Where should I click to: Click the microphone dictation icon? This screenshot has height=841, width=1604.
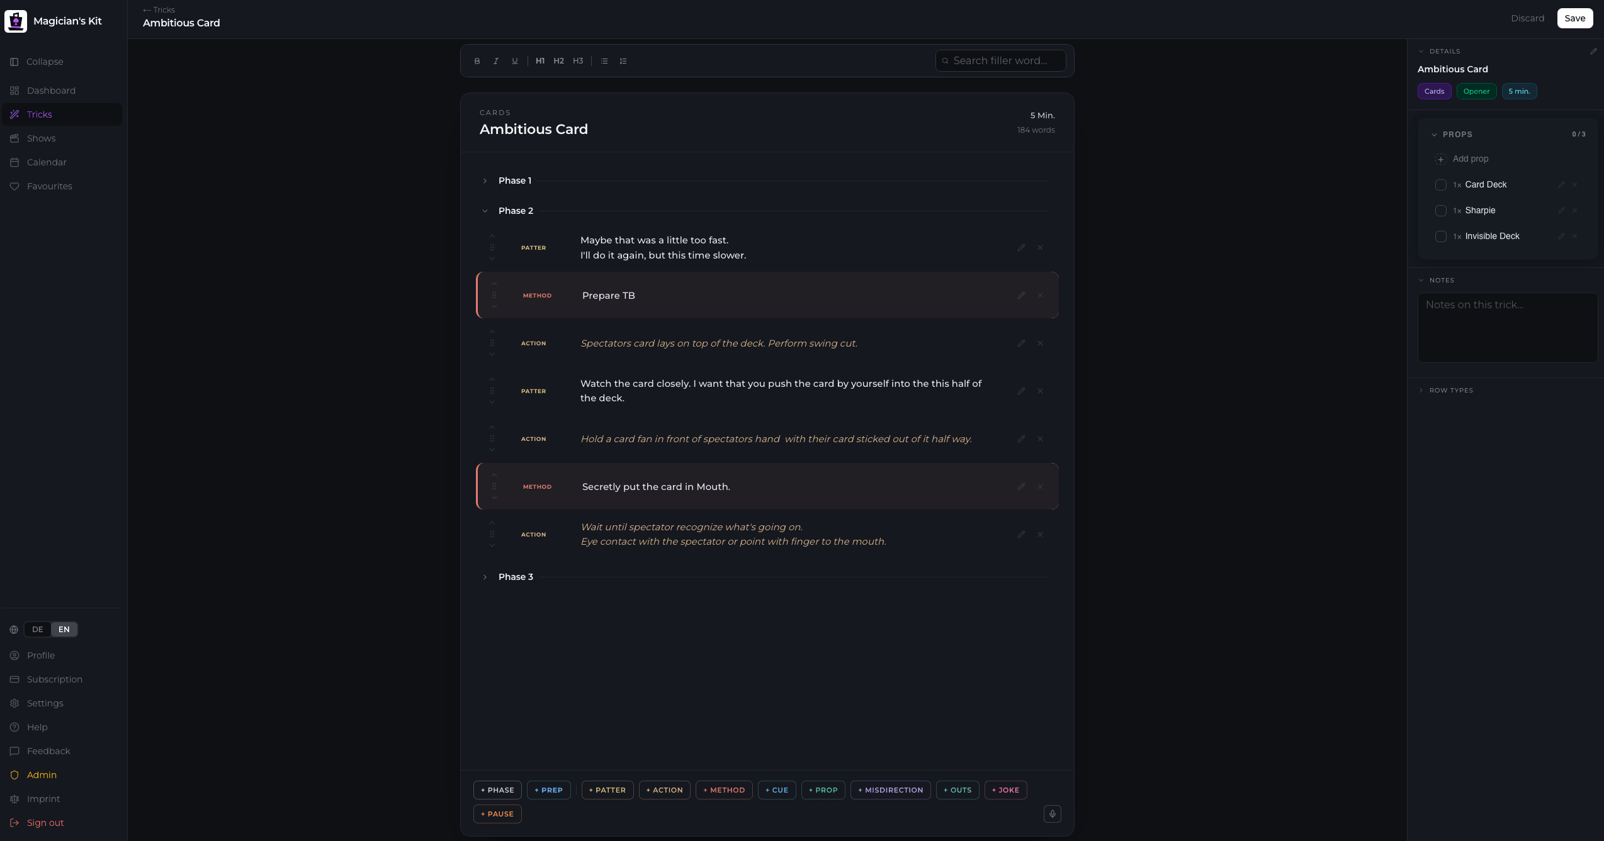pos(1052,814)
